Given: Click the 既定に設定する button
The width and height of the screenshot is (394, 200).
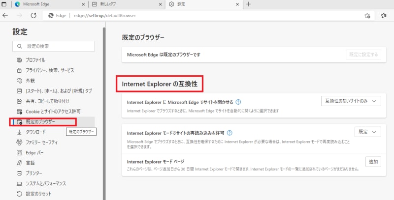Looking at the screenshot, I should [x=363, y=55].
